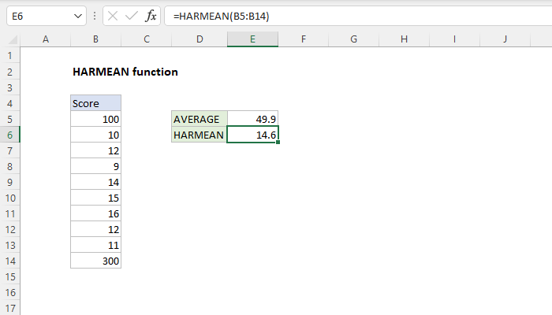Viewport: 552px width, 315px height.
Task: Select the cell containing 16
Action: click(95, 213)
